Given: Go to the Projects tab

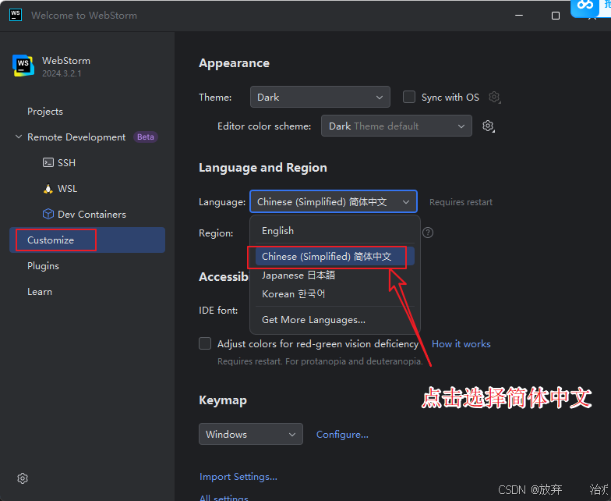Looking at the screenshot, I should pos(45,111).
